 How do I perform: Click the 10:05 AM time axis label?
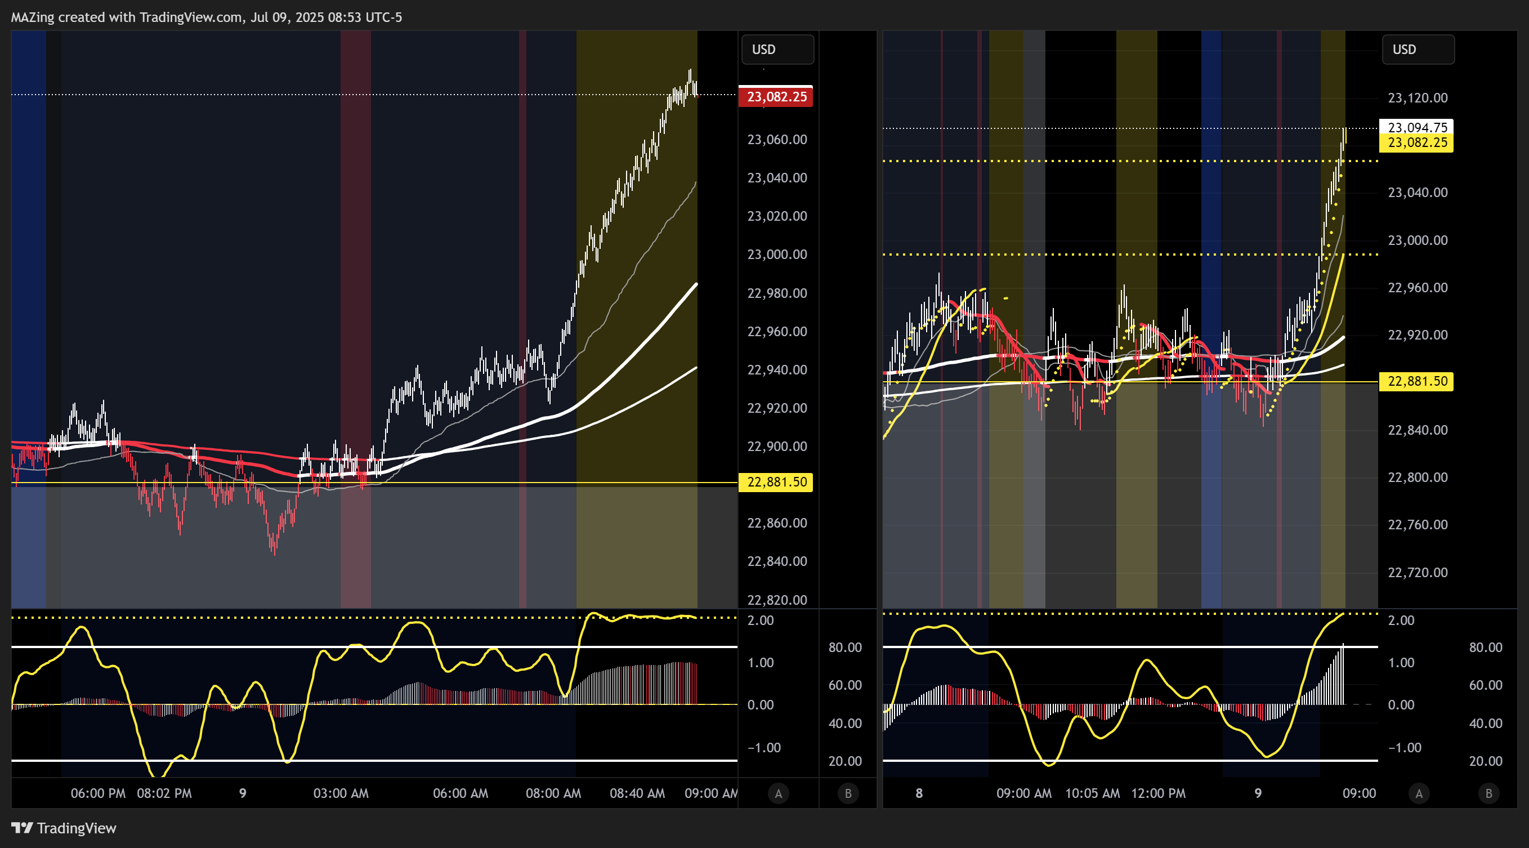1092,793
